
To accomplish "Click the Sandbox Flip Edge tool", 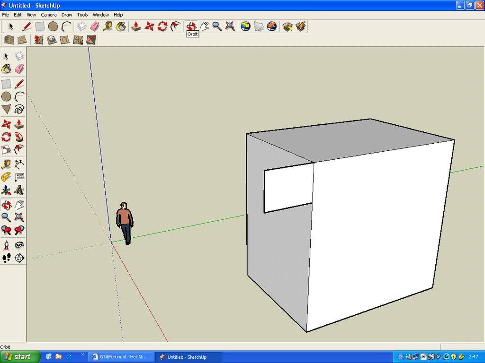I will [91, 40].
